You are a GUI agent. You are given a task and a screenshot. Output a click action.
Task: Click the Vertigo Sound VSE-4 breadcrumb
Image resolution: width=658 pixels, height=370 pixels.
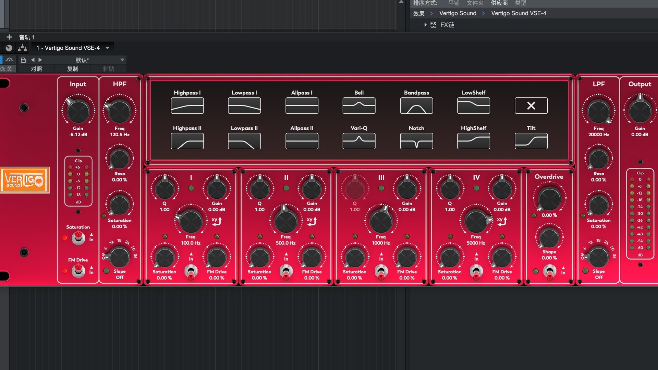[x=519, y=13]
